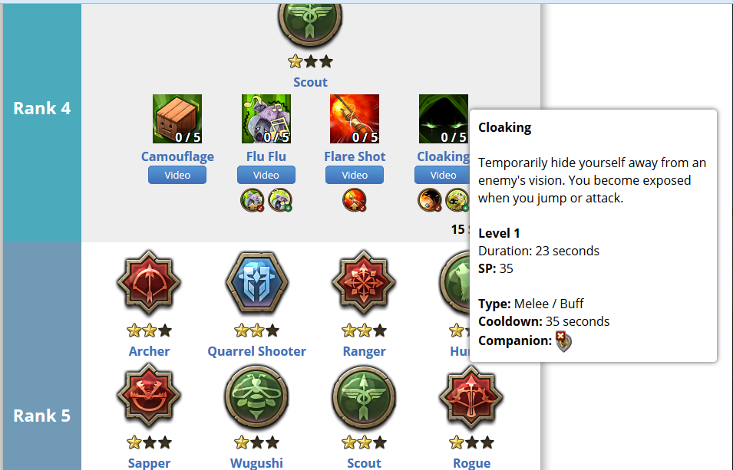
Task: Play the Camouflage skill video
Action: point(177,175)
